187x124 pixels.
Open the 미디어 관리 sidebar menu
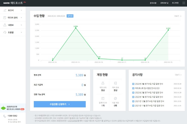click(x=13, y=18)
